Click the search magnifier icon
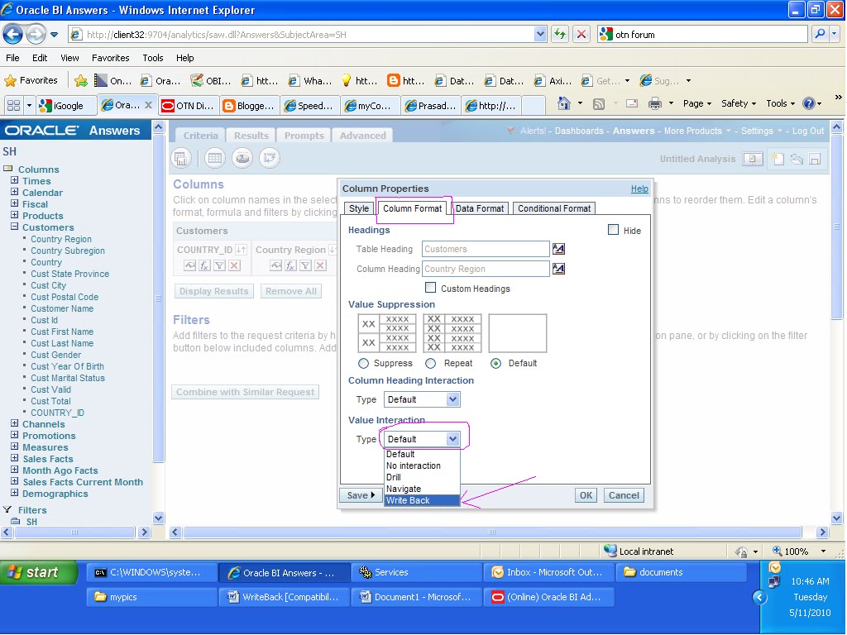This screenshot has width=847, height=635. (820, 35)
